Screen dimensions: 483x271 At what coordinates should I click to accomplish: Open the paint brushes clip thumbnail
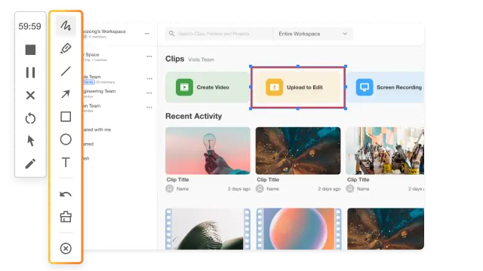[385, 151]
